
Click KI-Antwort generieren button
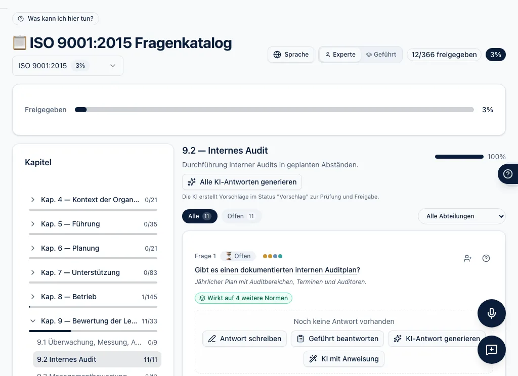[x=437, y=339]
